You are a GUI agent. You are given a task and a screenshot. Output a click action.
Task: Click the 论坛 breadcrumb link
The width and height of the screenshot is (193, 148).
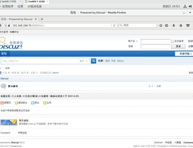pos(7,68)
